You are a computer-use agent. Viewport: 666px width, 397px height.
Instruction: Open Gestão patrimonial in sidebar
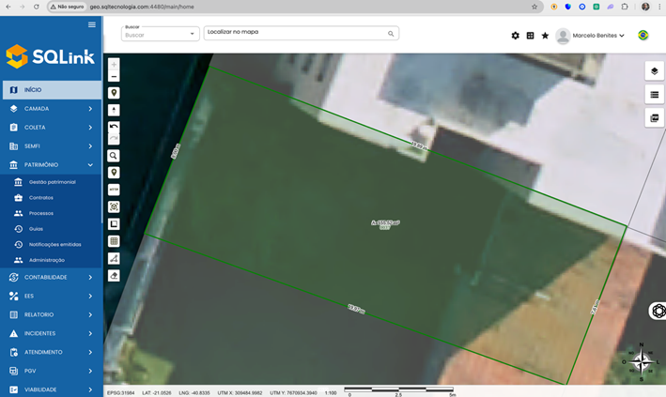(52, 182)
